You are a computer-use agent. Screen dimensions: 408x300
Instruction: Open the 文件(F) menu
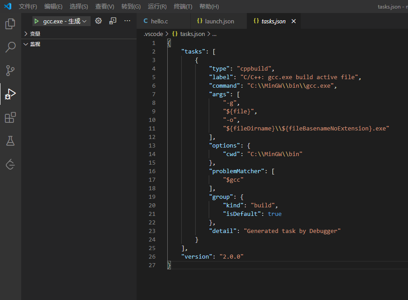[x=28, y=7]
